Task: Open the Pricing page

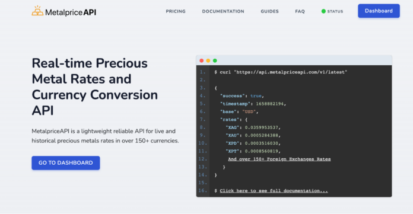Action: tap(176, 11)
